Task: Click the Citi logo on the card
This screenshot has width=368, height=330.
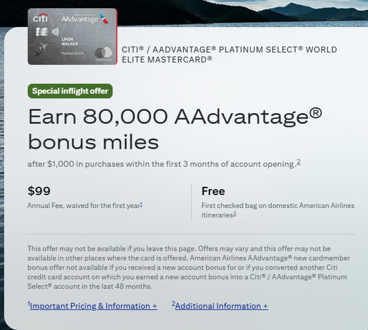Action: pos(41,19)
